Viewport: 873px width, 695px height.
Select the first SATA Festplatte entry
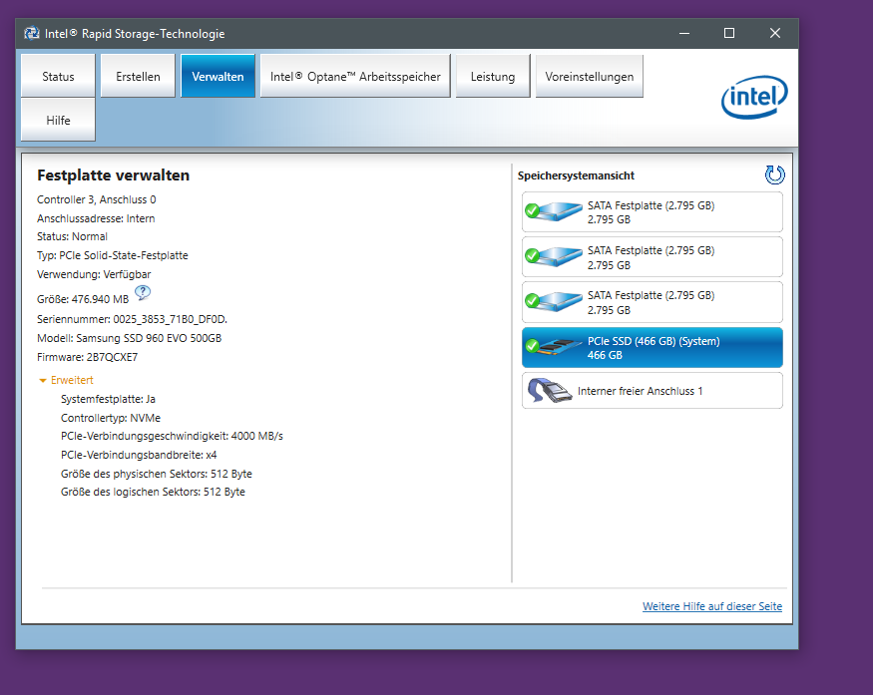pos(652,212)
